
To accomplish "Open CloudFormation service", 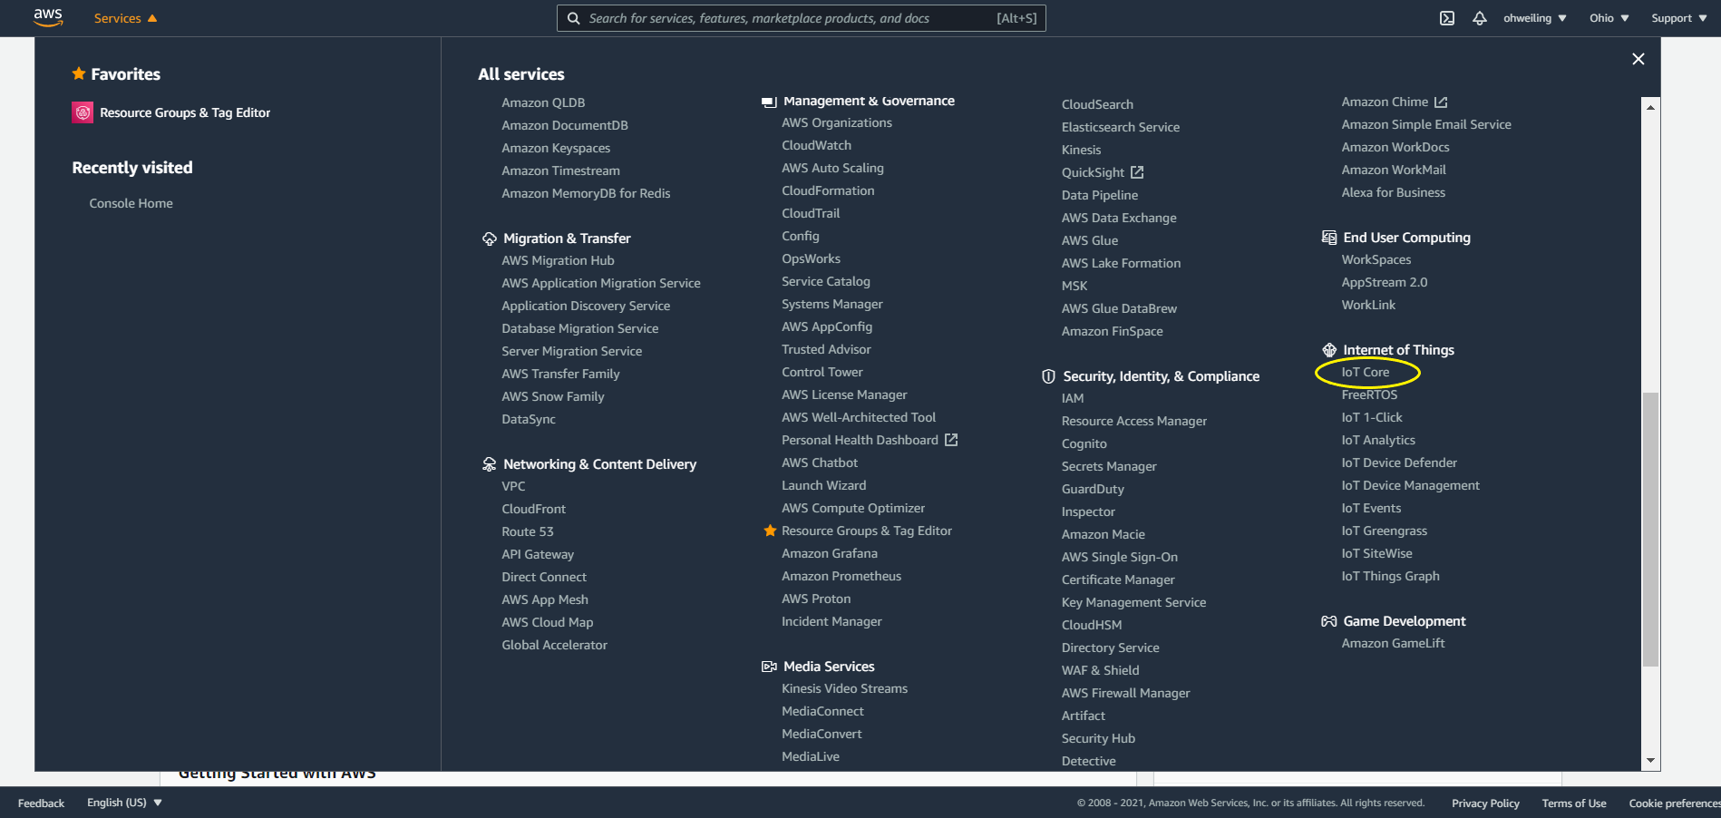I will [x=828, y=190].
